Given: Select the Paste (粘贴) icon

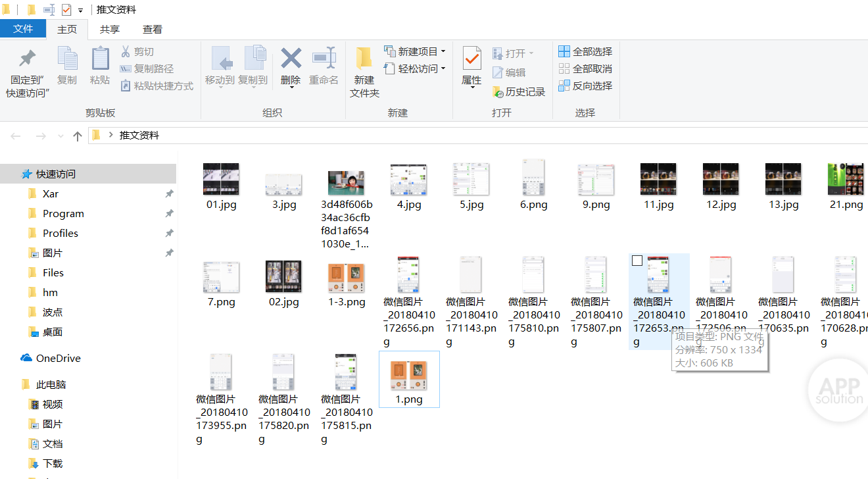Looking at the screenshot, I should click(99, 63).
